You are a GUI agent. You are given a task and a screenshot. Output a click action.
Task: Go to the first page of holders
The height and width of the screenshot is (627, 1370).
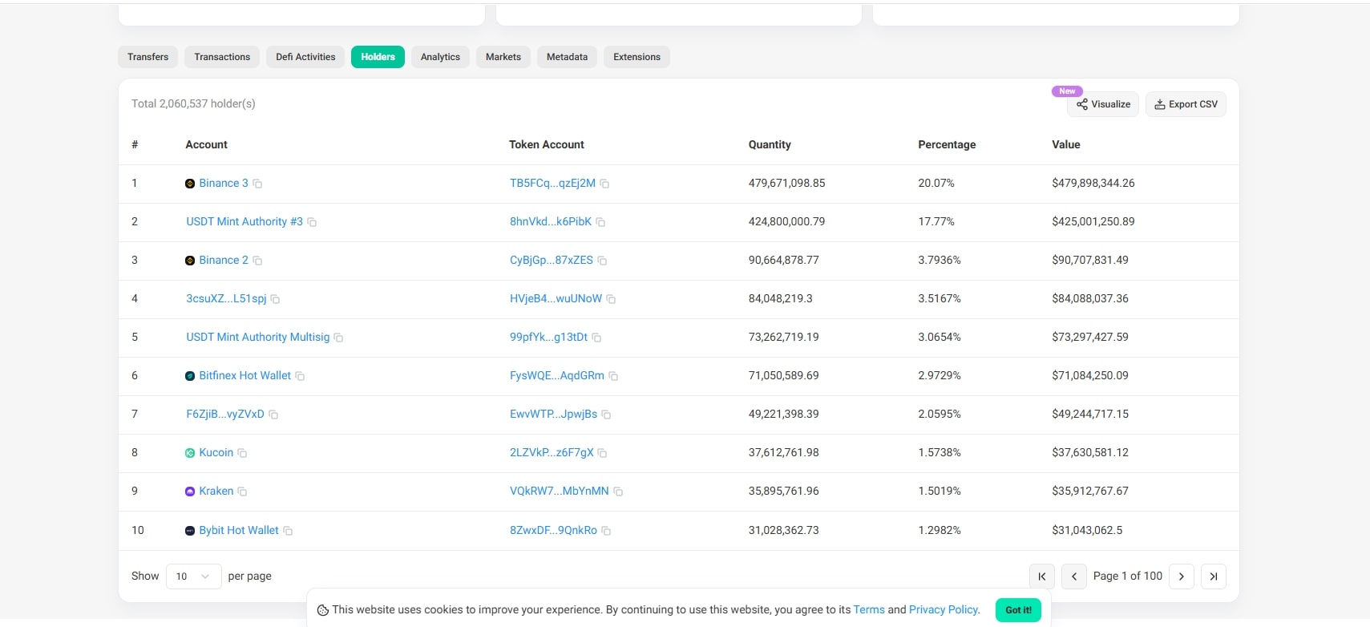[x=1041, y=576]
